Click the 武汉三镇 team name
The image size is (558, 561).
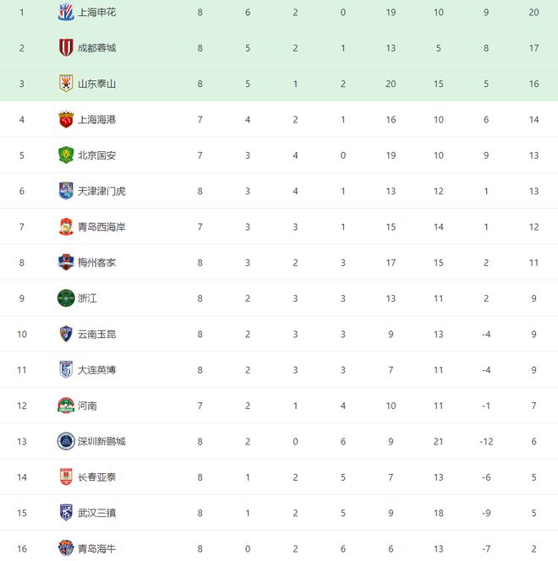click(x=96, y=513)
